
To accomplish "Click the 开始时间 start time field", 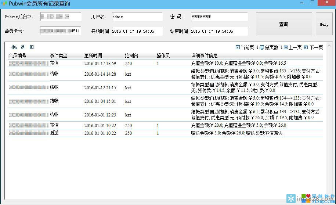I will point(137,32).
